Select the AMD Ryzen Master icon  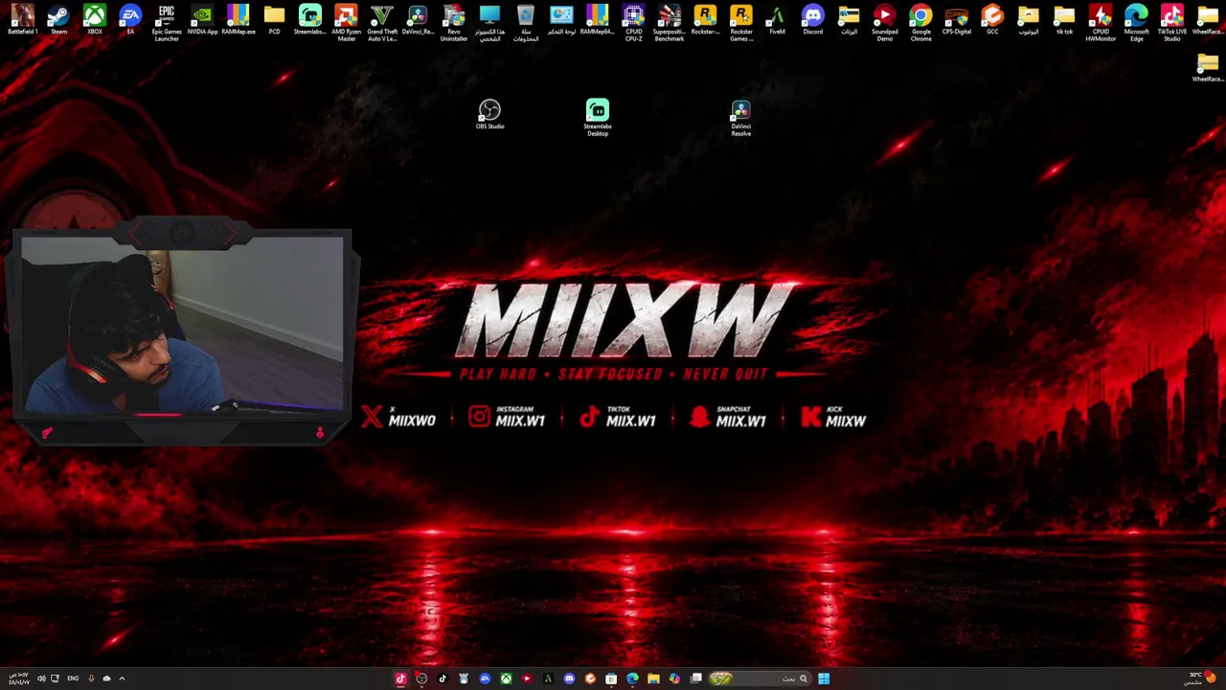pyautogui.click(x=346, y=23)
